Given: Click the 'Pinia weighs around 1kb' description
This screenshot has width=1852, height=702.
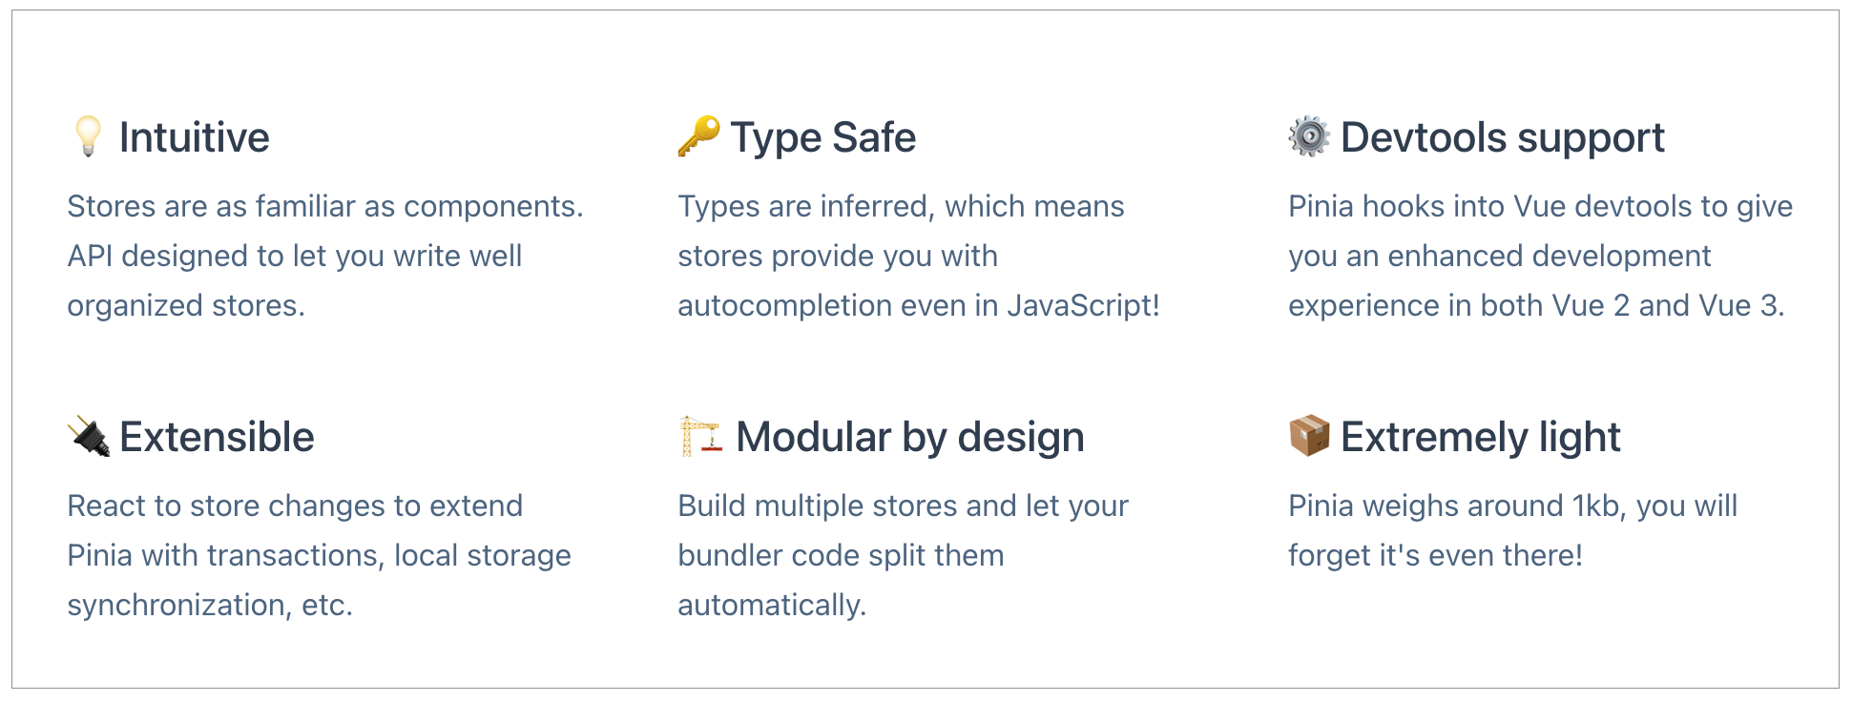Looking at the screenshot, I should pyautogui.click(x=1512, y=530).
